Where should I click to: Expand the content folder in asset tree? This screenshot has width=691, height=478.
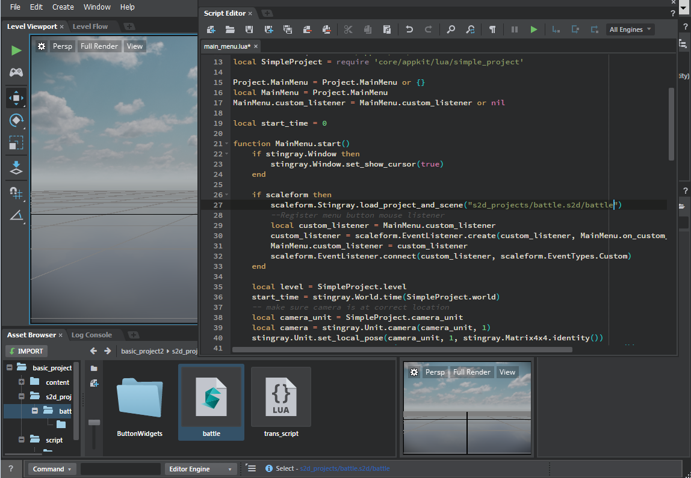click(x=22, y=382)
